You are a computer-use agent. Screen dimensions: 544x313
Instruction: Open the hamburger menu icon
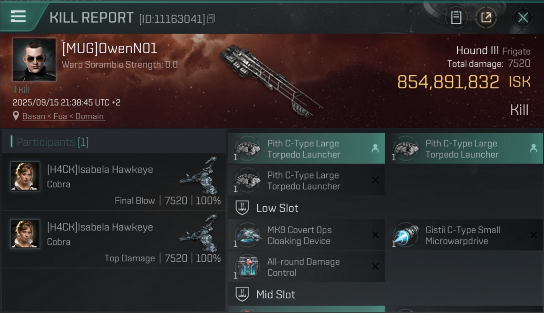coord(18,17)
